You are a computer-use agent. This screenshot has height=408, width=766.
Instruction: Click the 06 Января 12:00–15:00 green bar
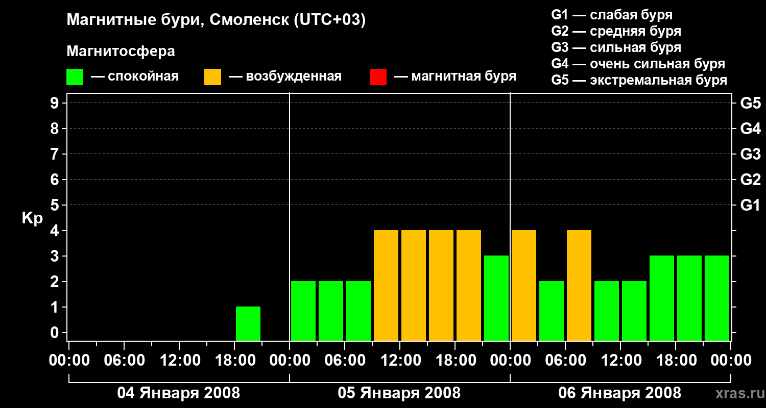coord(634,311)
